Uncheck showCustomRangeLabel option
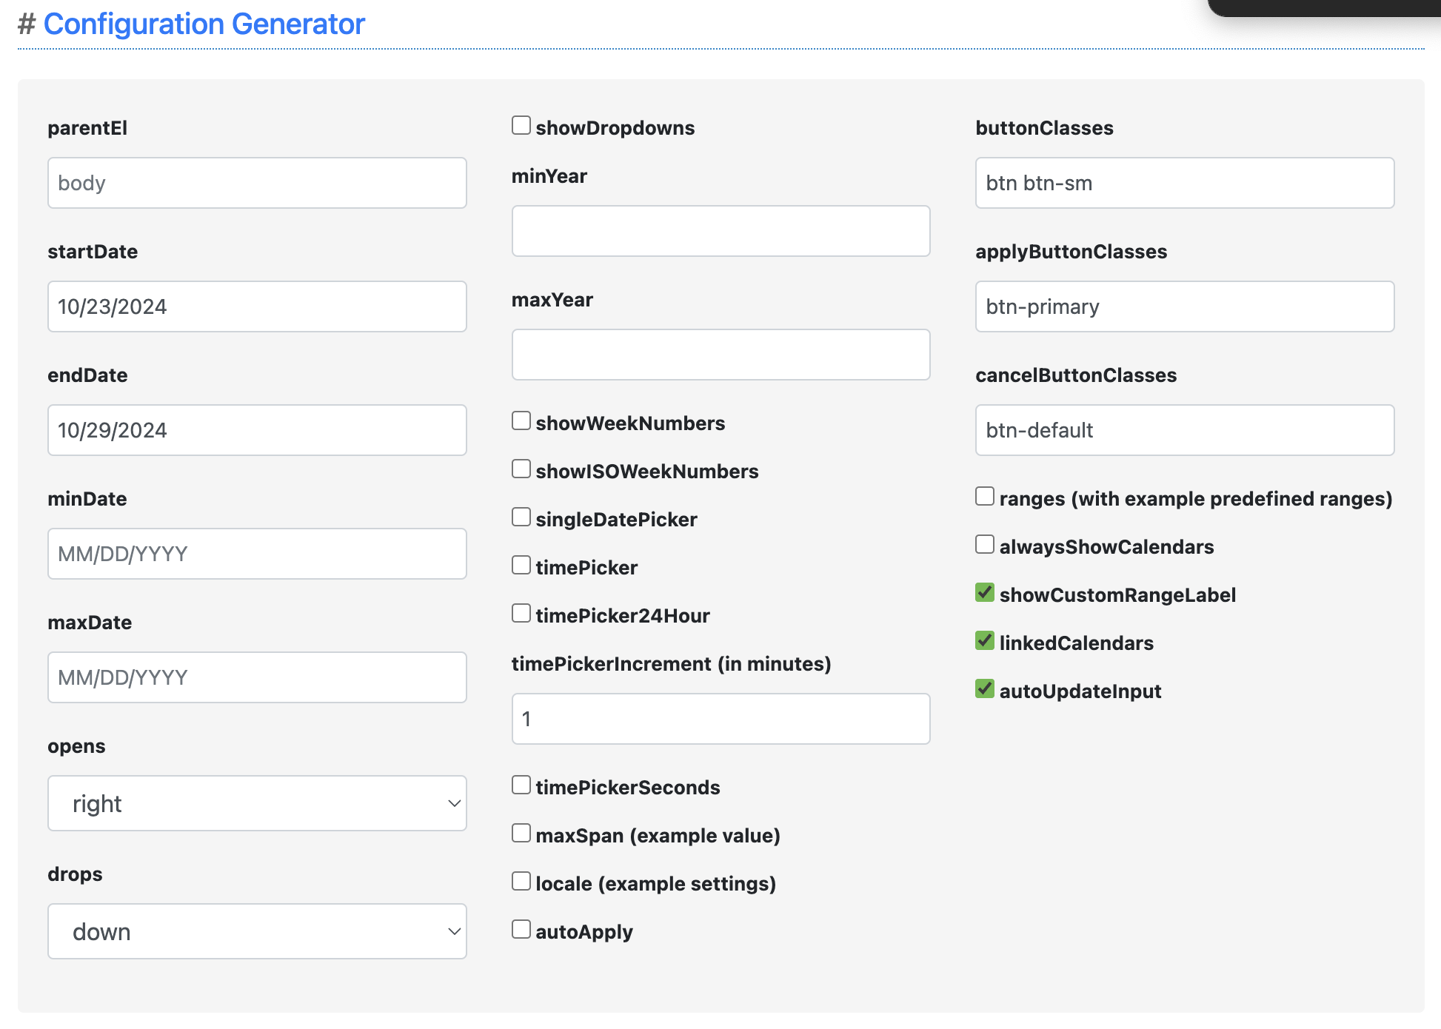Image resolution: width=1441 pixels, height=1029 pixels. pos(985,592)
